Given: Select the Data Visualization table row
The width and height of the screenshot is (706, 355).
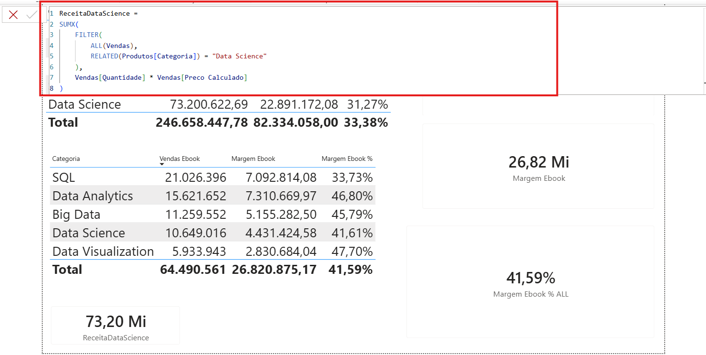Looking at the screenshot, I should [213, 251].
